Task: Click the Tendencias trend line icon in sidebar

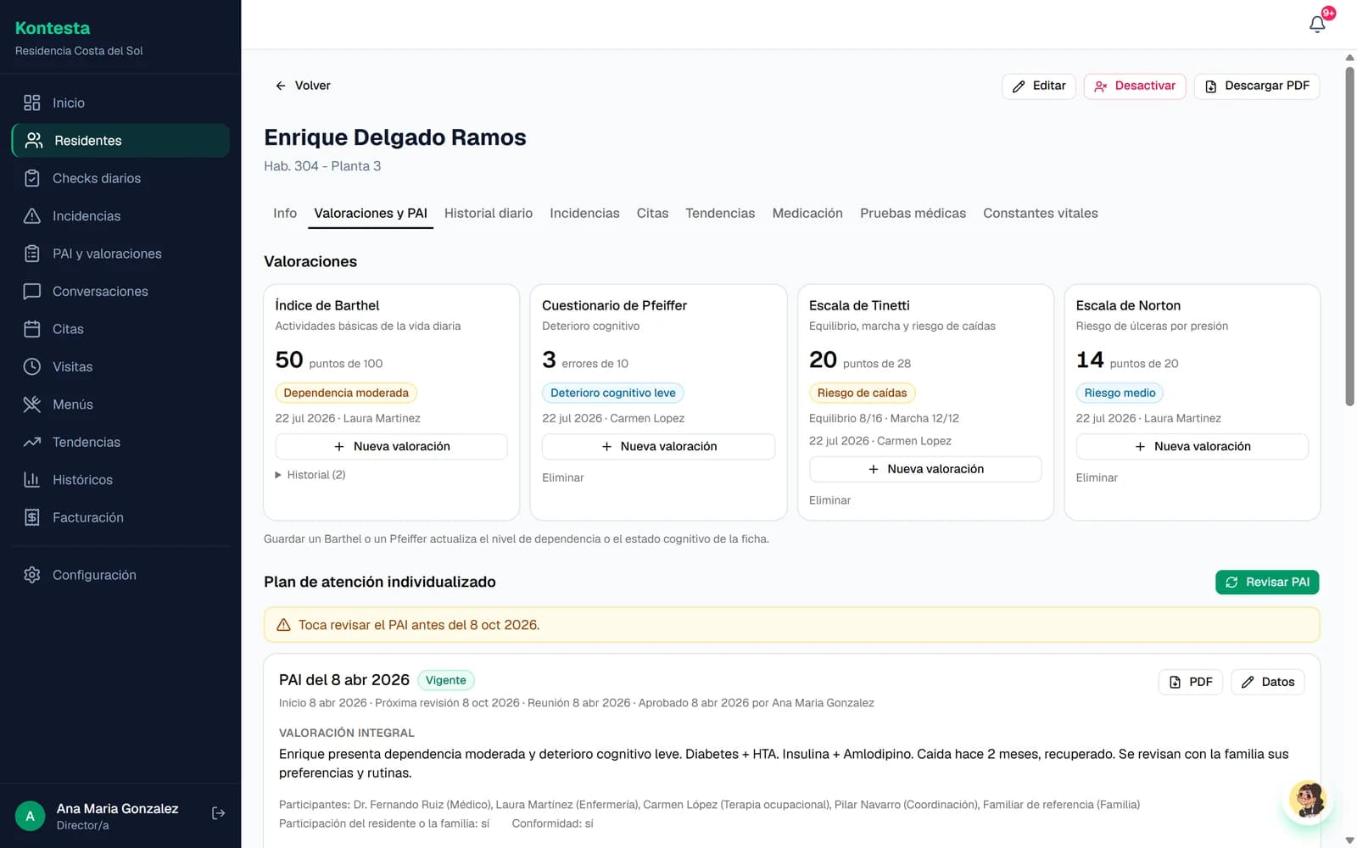Action: point(32,442)
